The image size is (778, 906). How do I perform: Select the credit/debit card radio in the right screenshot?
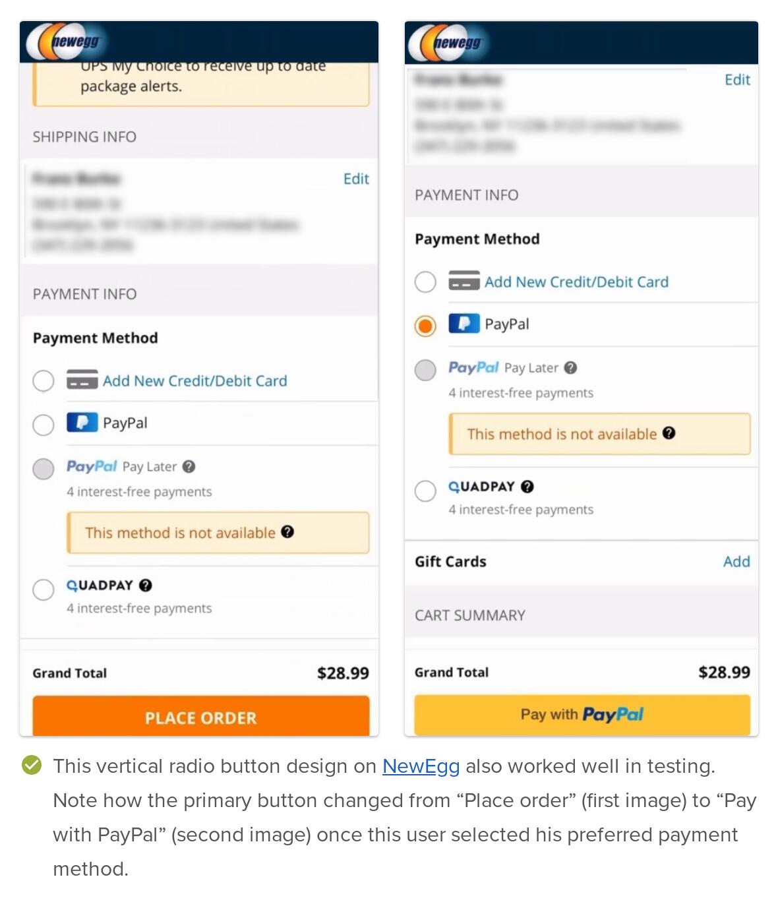coord(425,282)
